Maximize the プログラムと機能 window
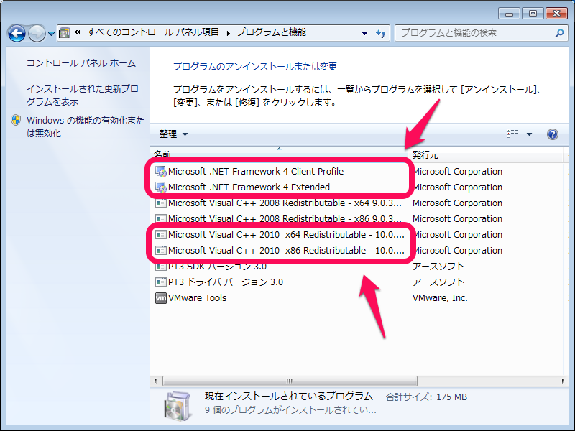 coord(533,14)
